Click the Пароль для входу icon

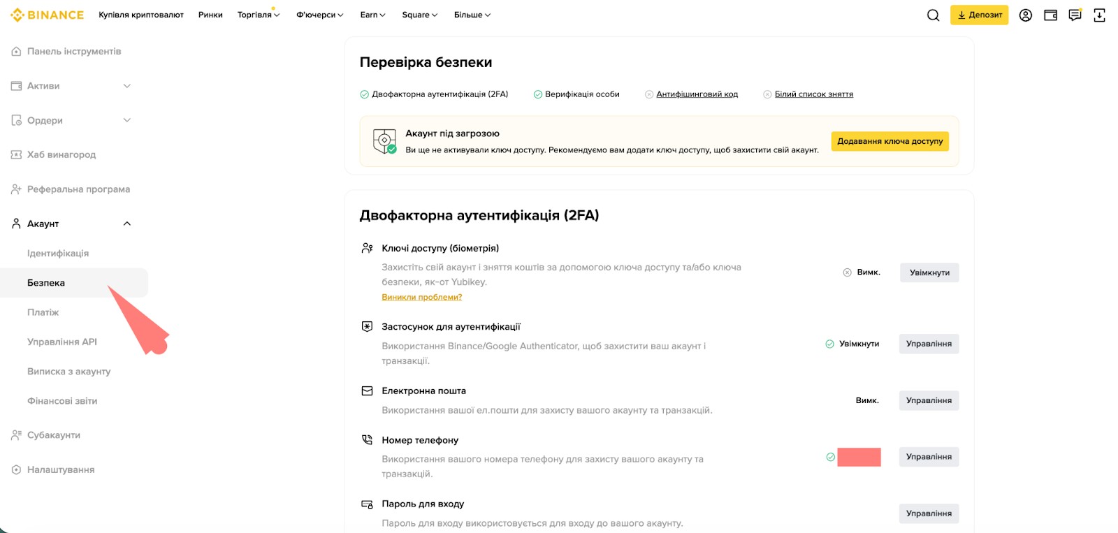(x=367, y=504)
